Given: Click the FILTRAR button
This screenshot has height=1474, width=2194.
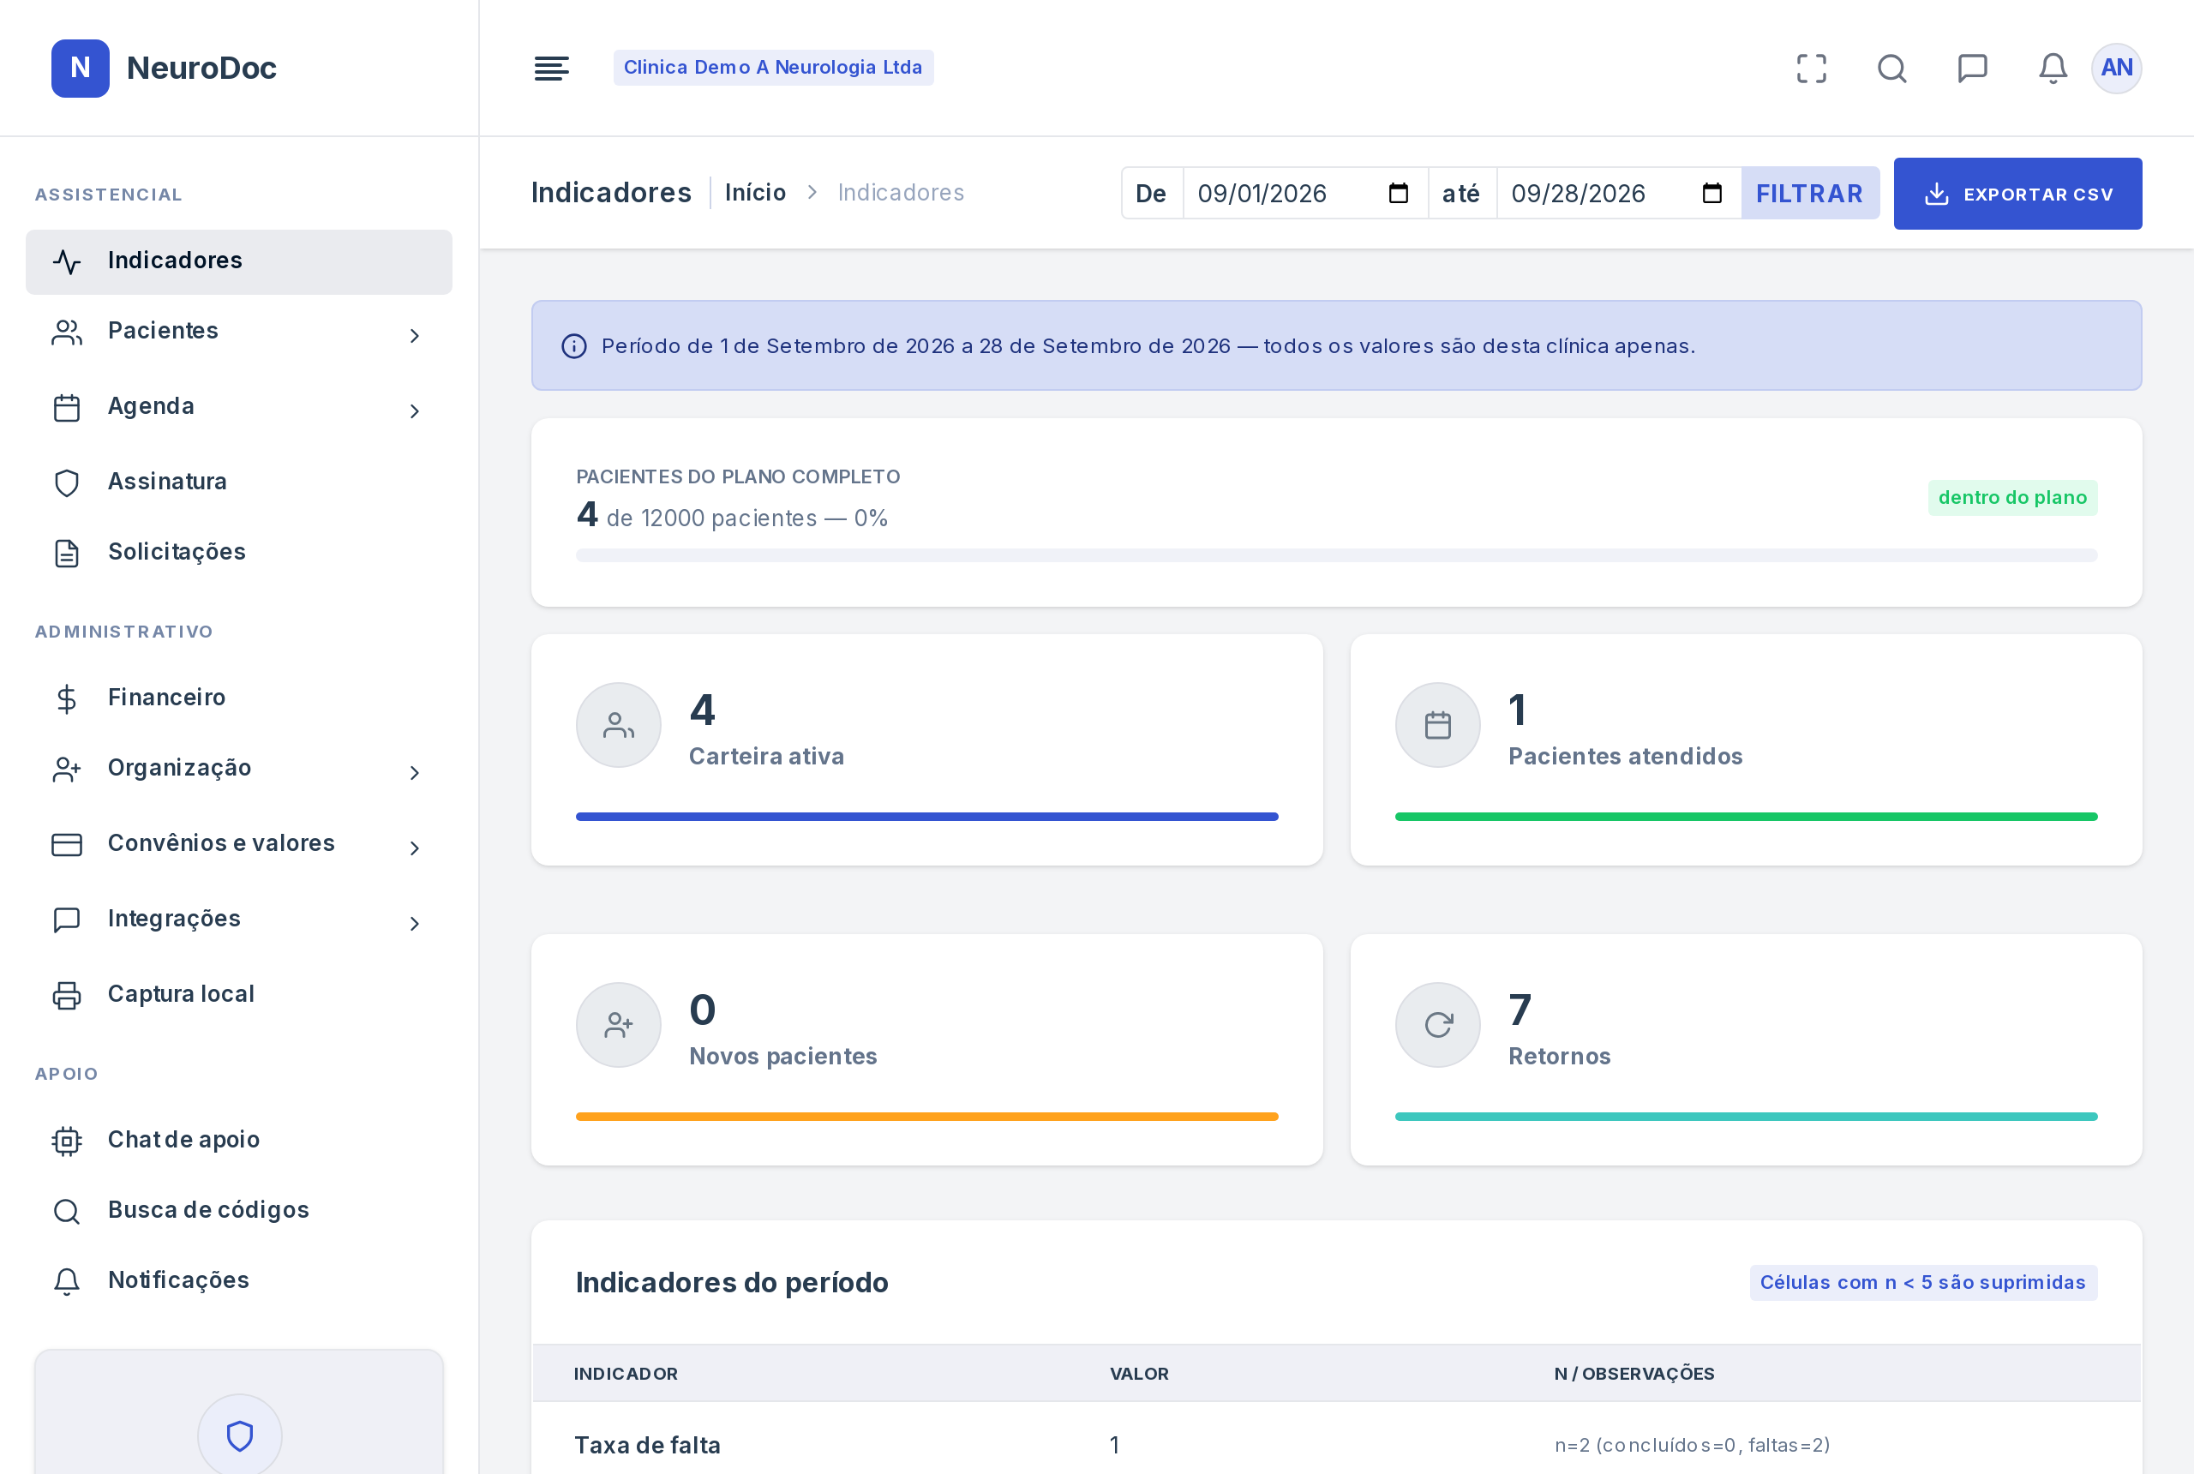Looking at the screenshot, I should pos(1809,194).
